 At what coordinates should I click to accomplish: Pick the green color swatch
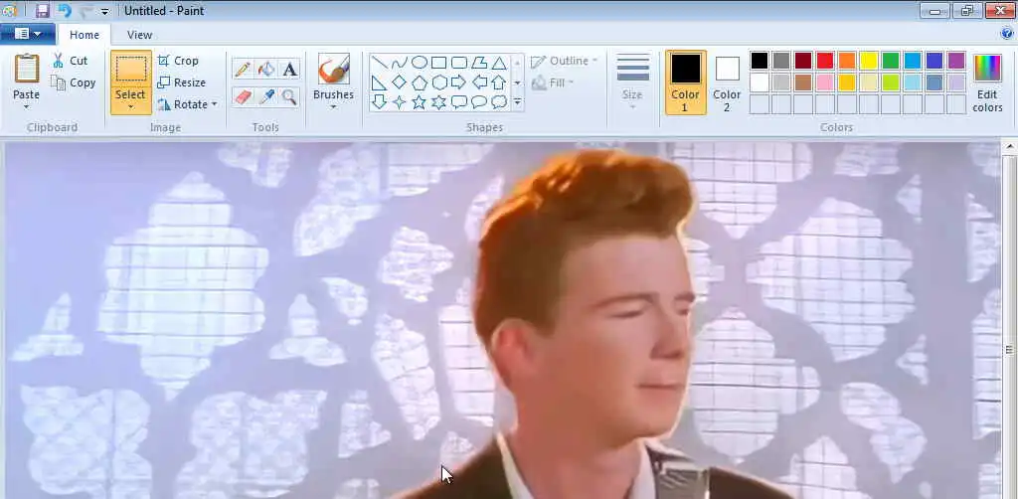[x=891, y=61]
